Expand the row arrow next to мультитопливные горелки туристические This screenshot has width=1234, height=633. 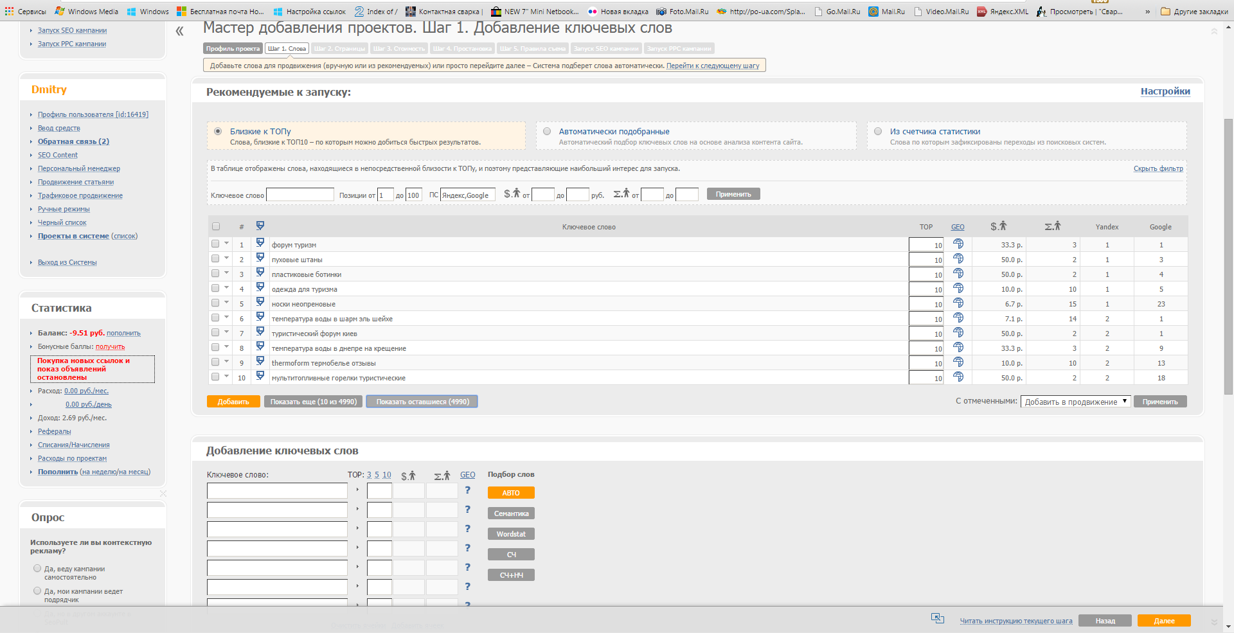click(226, 376)
